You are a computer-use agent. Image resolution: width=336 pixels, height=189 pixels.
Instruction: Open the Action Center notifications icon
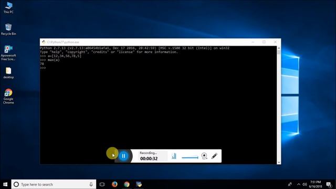(329, 184)
